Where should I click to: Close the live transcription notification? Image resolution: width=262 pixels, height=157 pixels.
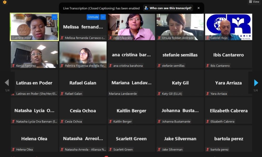tap(198, 8)
